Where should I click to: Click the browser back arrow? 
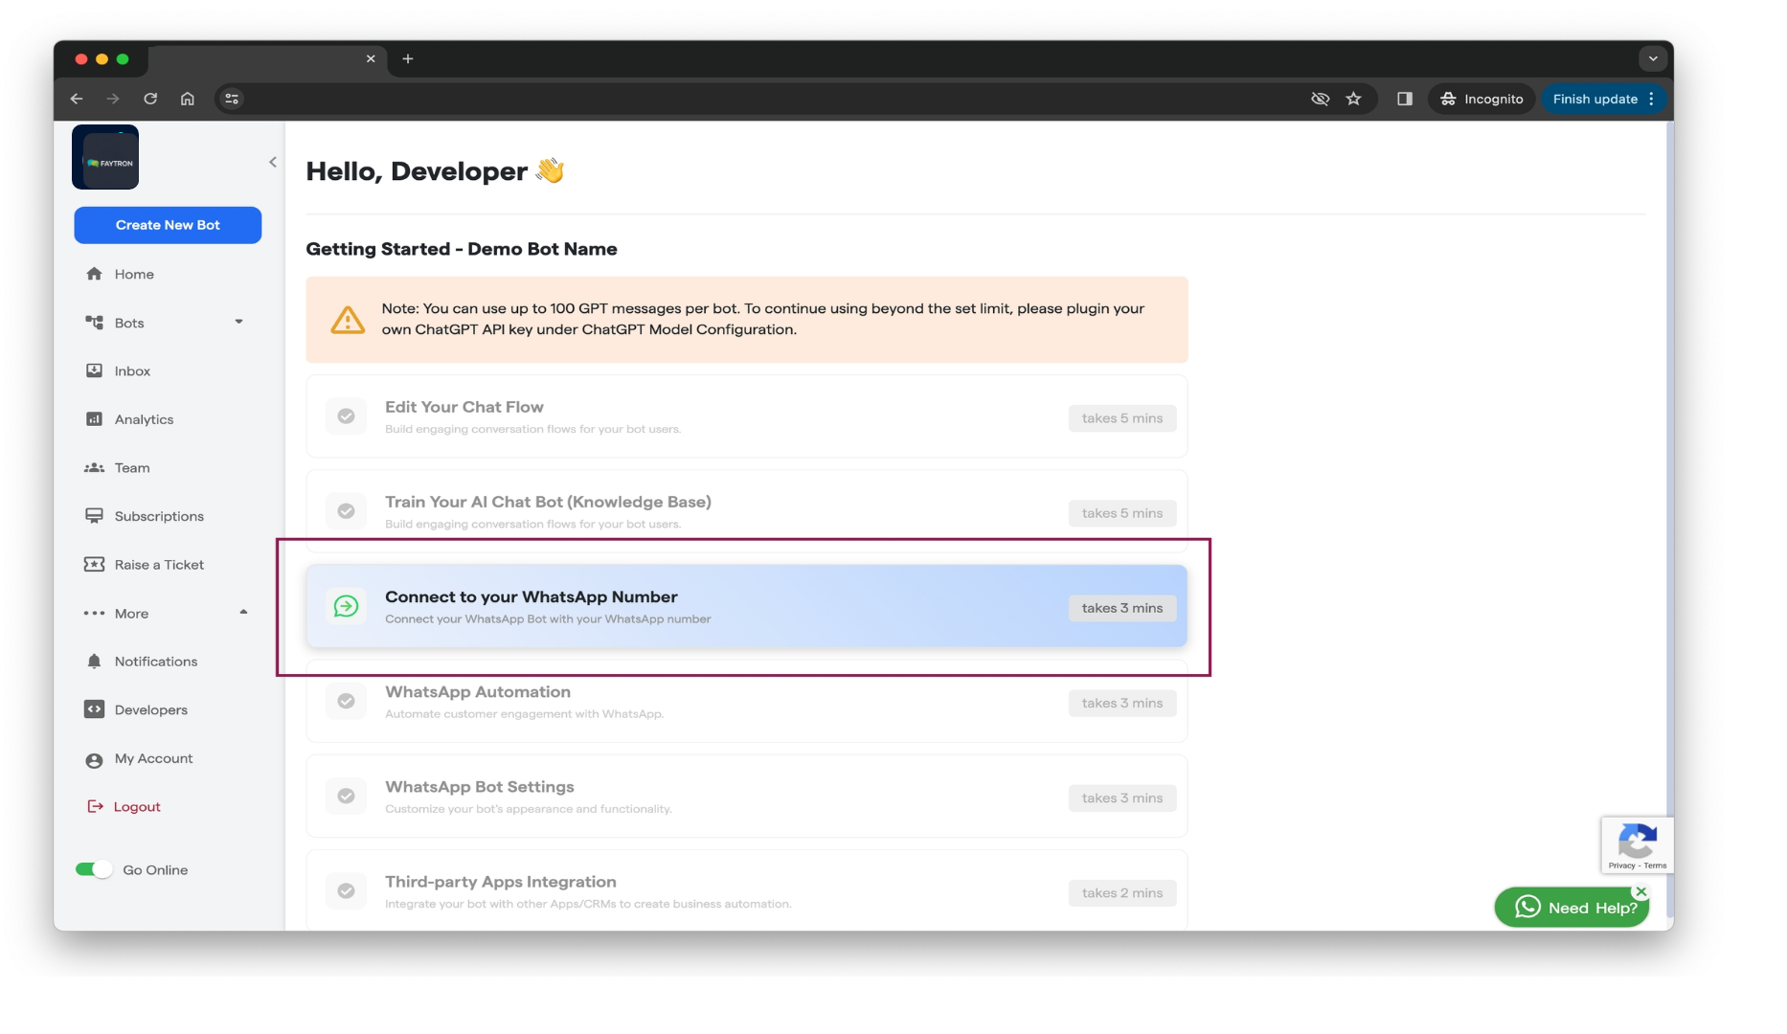[77, 99]
